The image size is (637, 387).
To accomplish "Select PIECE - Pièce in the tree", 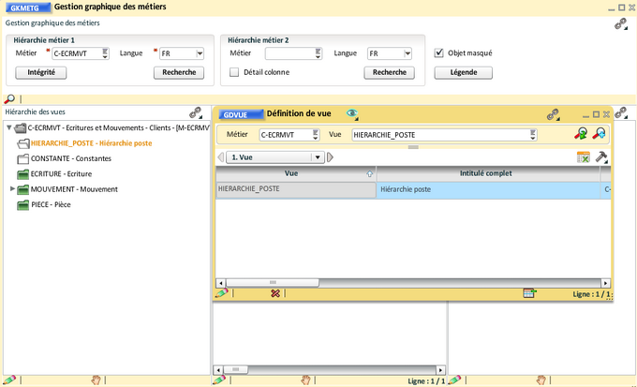I will (51, 203).
